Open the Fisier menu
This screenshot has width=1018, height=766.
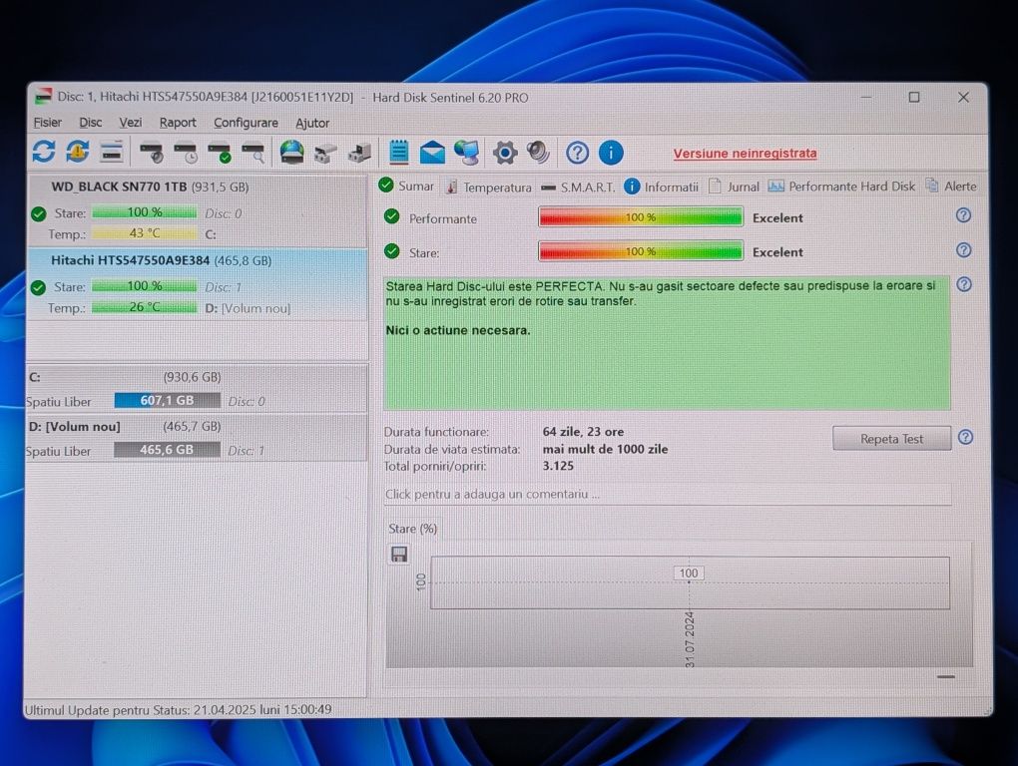coord(47,123)
